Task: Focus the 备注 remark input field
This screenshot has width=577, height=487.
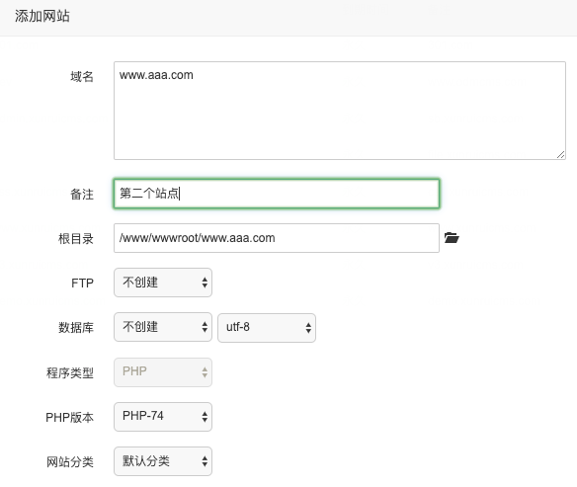Action: click(277, 194)
